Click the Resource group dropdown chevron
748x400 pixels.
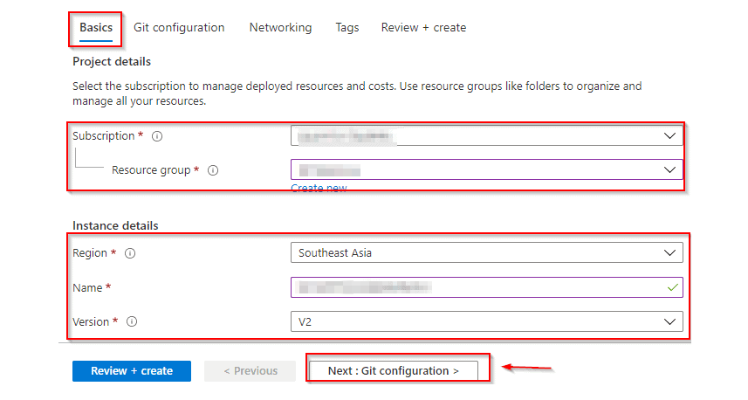pos(669,170)
